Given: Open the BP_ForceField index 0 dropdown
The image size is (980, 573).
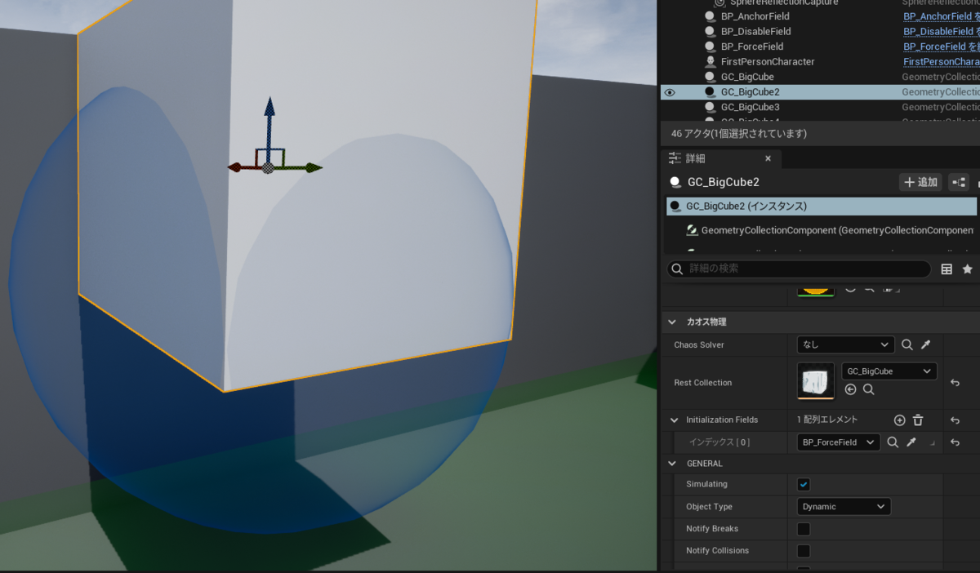Looking at the screenshot, I should [839, 442].
